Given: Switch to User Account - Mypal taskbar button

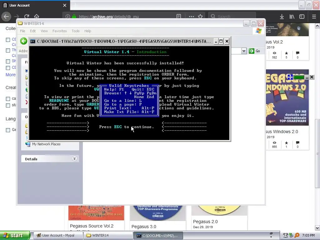Looking at the screenshot, I should click(x=58, y=235).
